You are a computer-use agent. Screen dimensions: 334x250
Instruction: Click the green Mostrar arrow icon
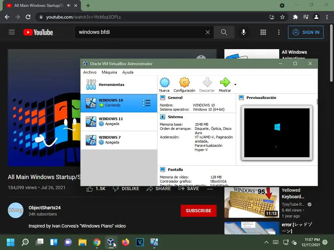[x=225, y=82]
